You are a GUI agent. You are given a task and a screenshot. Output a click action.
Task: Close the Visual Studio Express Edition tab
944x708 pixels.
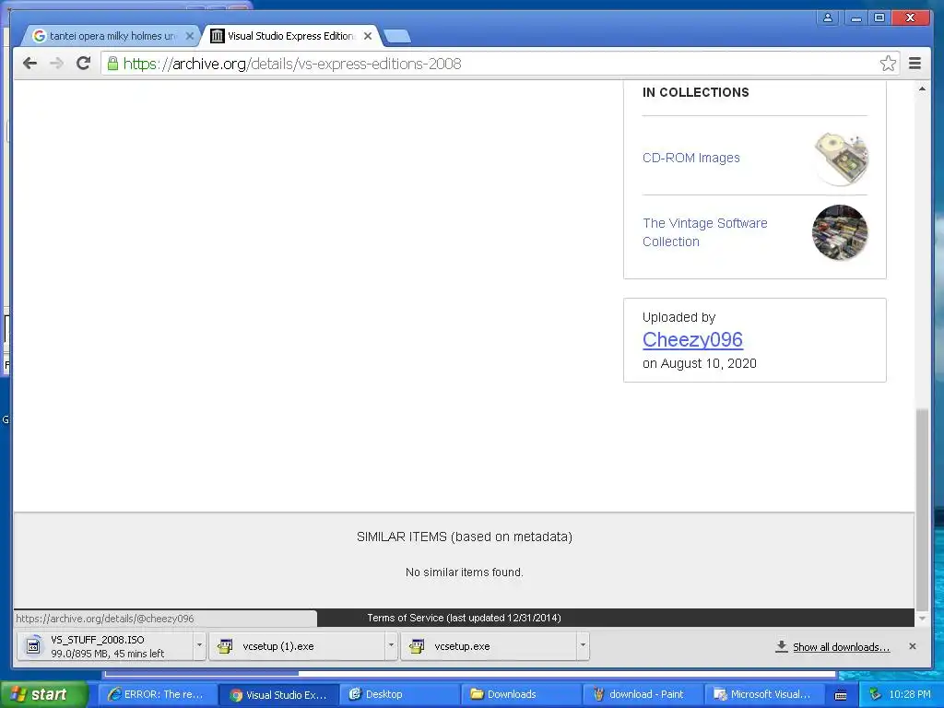coord(367,36)
